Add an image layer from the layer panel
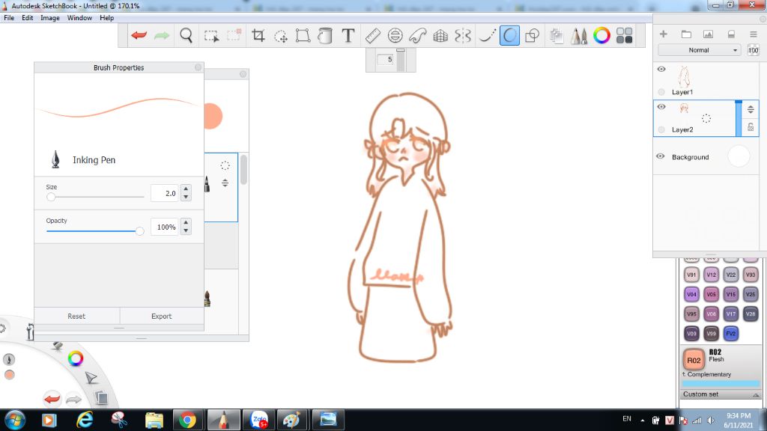The height and width of the screenshot is (431, 767). [708, 34]
